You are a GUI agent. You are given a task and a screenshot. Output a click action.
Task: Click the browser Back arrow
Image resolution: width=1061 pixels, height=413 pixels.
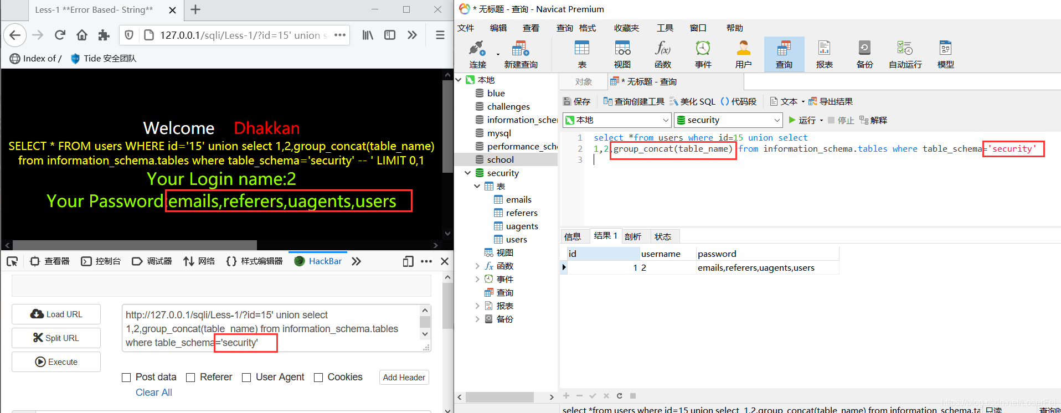point(15,35)
